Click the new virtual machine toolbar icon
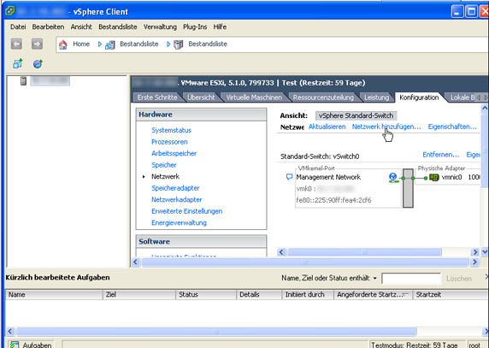489x348 pixels. point(17,63)
